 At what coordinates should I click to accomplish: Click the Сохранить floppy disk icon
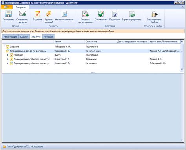[x=8, y=14]
